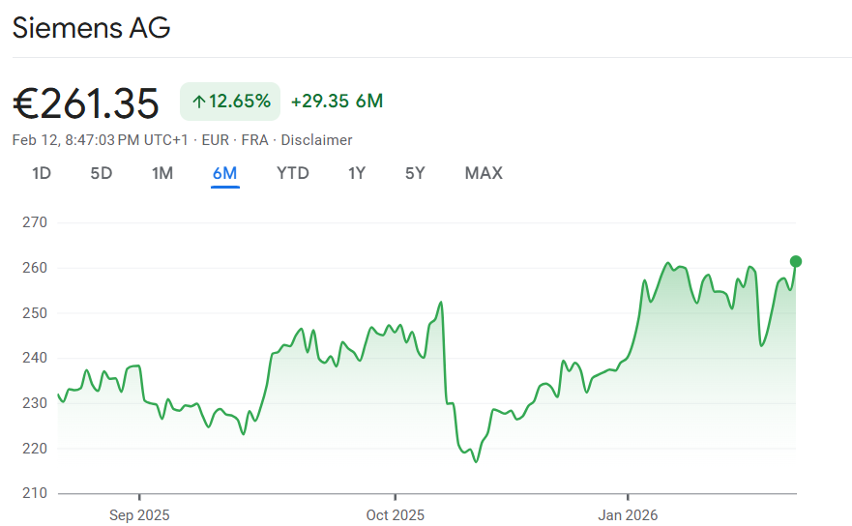Image resolution: width=852 pixels, height=526 pixels.
Task: Select the active 6M range tab
Action: [224, 174]
